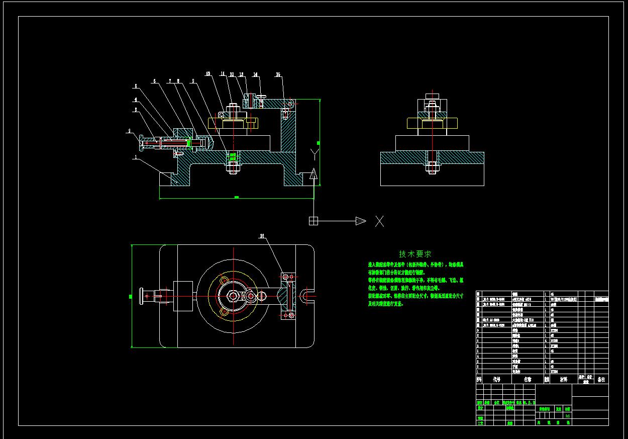This screenshot has width=628, height=439.
Task: Select the 技术要求 heading text
Action: pos(415,254)
